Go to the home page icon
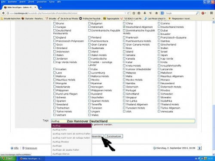The height and width of the screenshot is (161, 215). tap(157, 13)
